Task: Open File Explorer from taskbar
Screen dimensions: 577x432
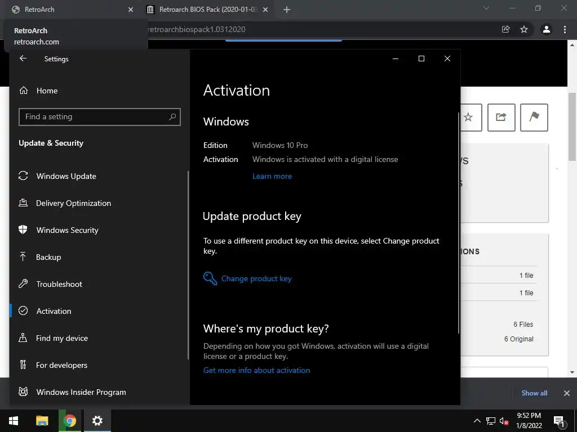Action: (42, 421)
